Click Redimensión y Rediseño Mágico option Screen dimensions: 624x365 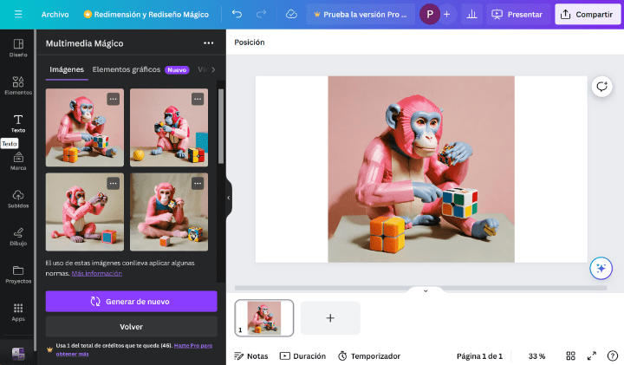[x=146, y=15]
